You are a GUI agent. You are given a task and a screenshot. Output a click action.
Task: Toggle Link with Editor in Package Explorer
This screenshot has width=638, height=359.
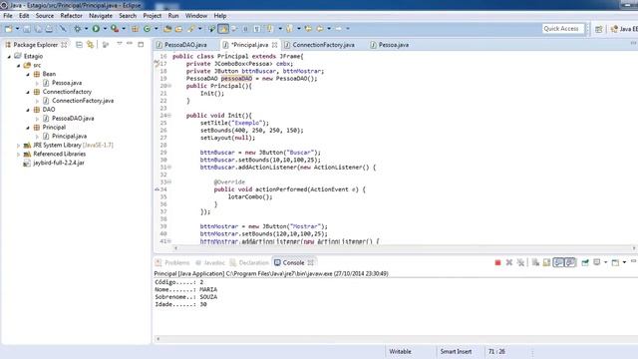point(90,44)
